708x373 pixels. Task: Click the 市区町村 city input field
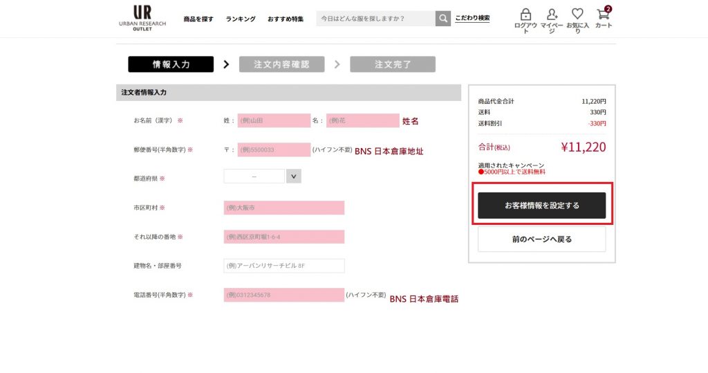point(283,208)
